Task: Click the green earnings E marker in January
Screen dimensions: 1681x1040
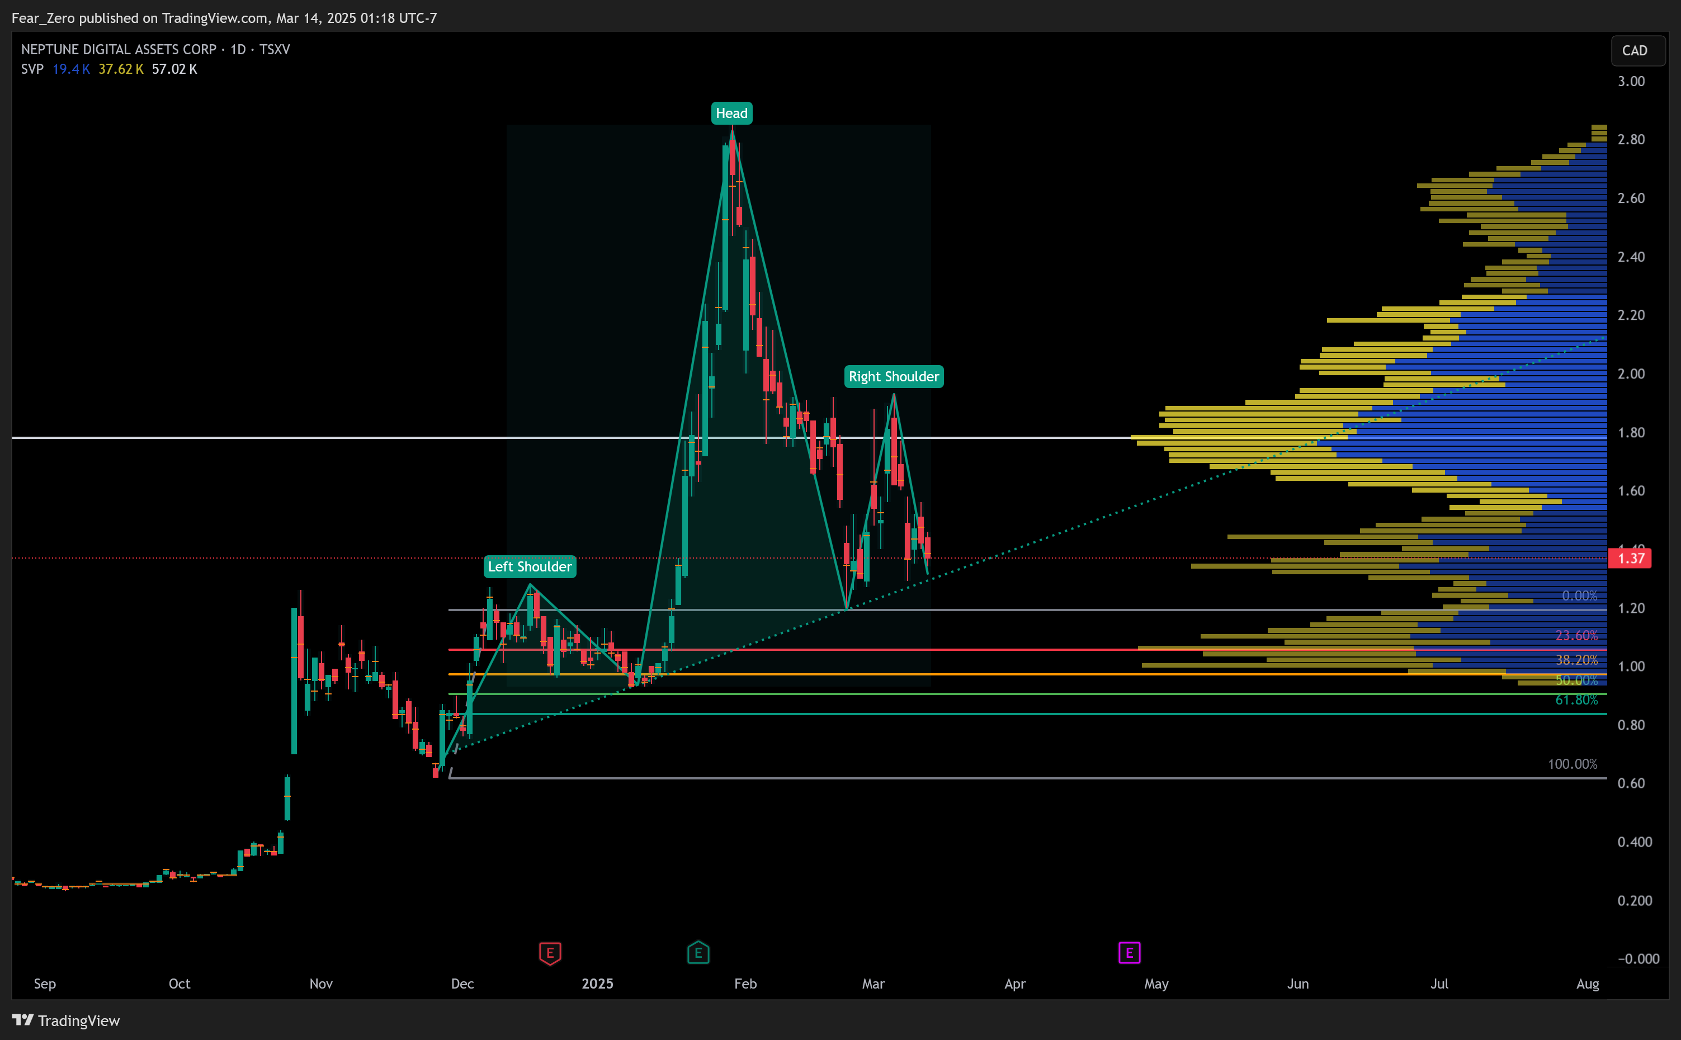Action: tap(698, 953)
